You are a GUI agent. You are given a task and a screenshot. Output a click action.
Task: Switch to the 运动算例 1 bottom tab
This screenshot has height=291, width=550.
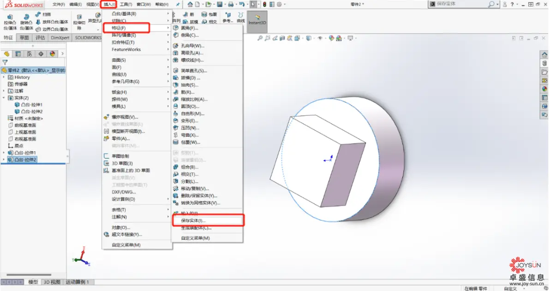(x=78, y=282)
